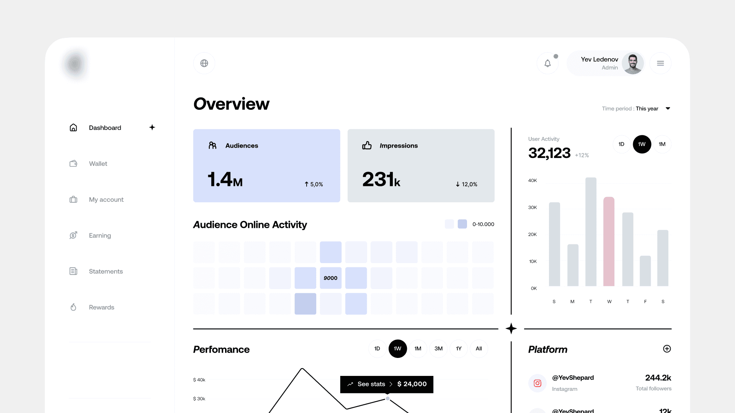Click the Statements document icon
Screen dimensions: 735x413
tap(73, 271)
